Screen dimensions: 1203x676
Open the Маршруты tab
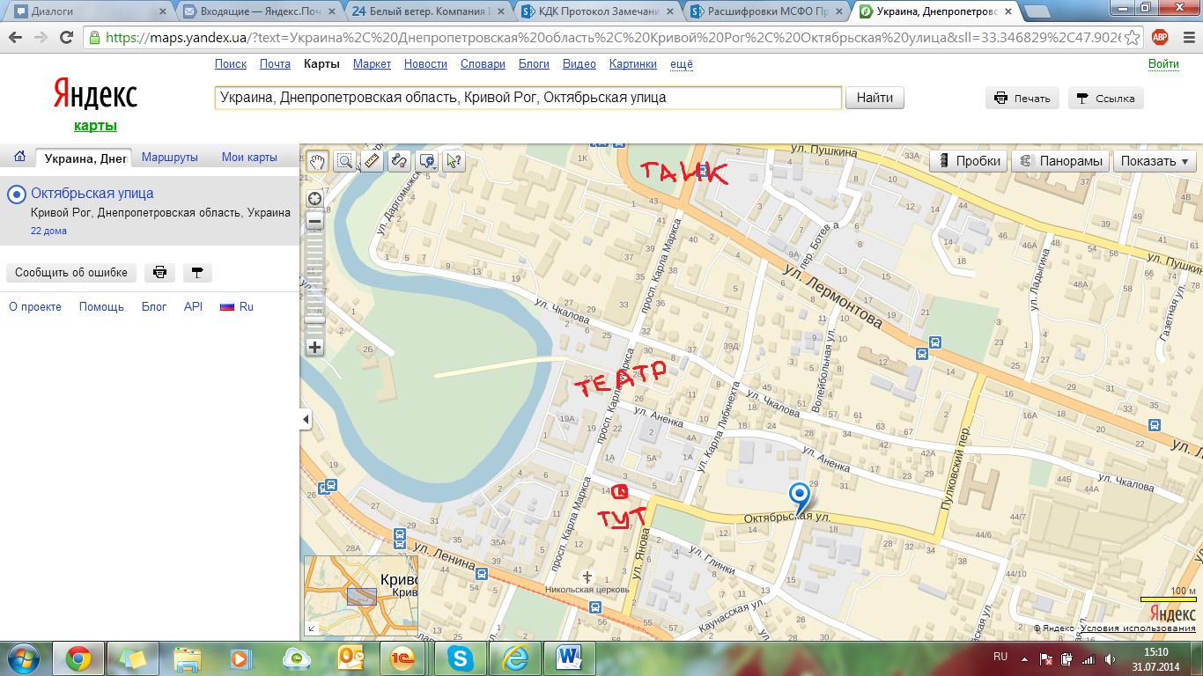pos(170,158)
